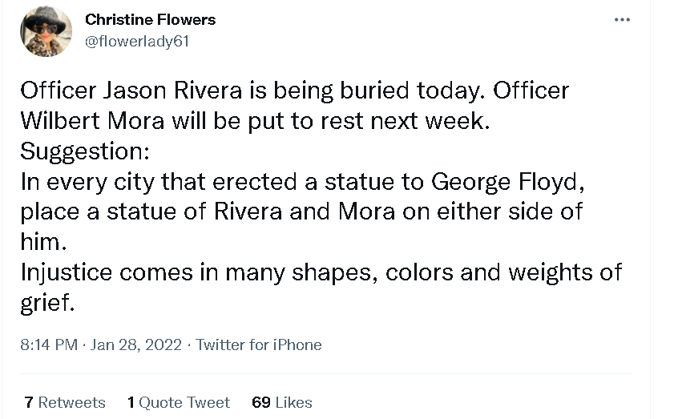Click the Twitter for iPhone source link
The image size is (674, 419).
coord(259,345)
